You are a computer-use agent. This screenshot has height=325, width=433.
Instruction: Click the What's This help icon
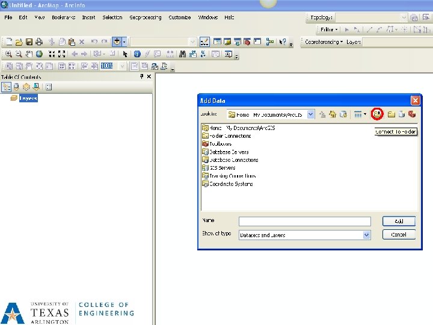[283, 42]
